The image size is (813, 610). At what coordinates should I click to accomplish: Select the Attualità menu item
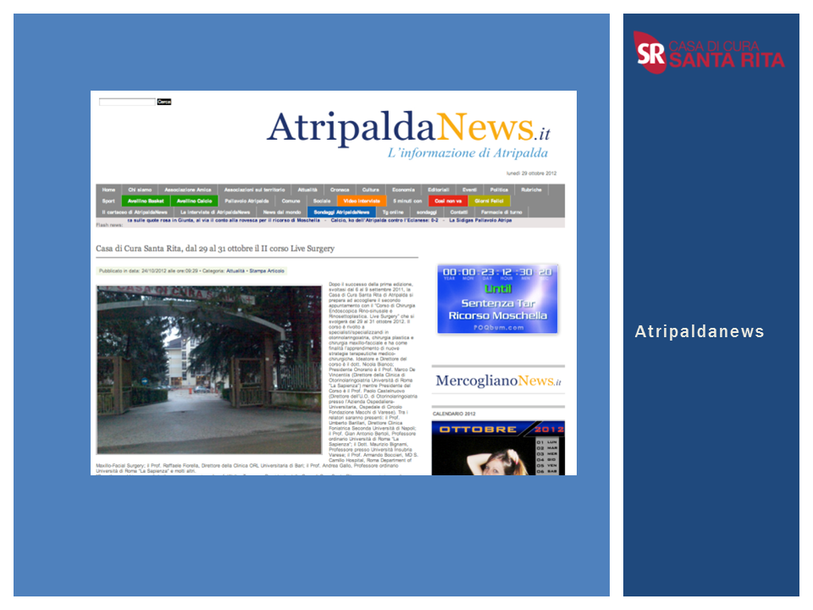[x=307, y=190]
